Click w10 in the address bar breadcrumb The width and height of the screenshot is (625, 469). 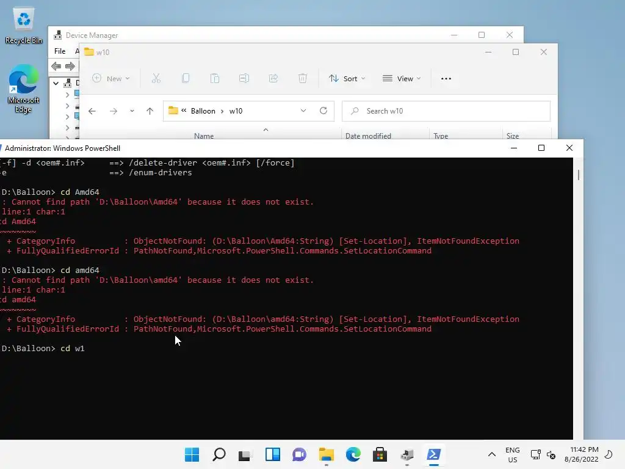236,111
